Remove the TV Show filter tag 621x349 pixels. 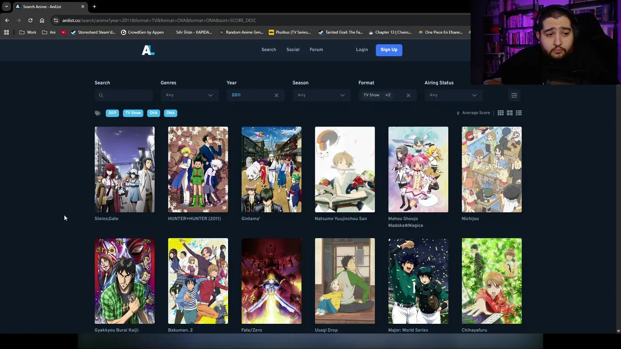click(x=133, y=113)
